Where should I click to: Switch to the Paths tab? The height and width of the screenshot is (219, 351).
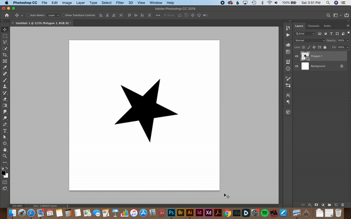(x=327, y=26)
